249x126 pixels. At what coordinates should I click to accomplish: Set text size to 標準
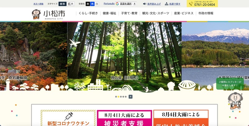[x=62, y=4]
